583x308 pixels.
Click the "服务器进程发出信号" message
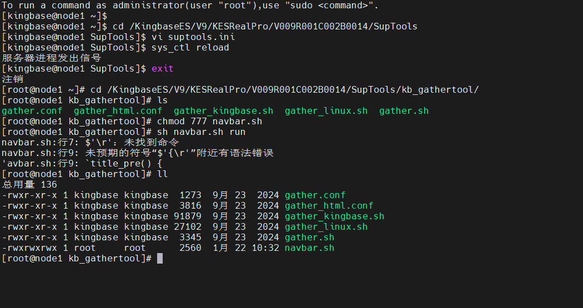point(51,58)
